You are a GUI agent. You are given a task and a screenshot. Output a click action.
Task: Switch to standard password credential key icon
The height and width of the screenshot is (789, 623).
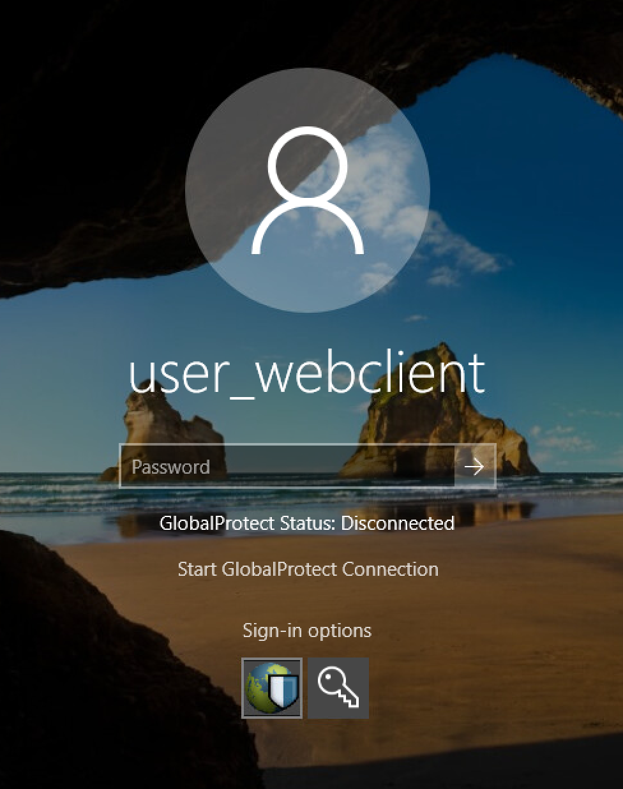[x=338, y=688]
